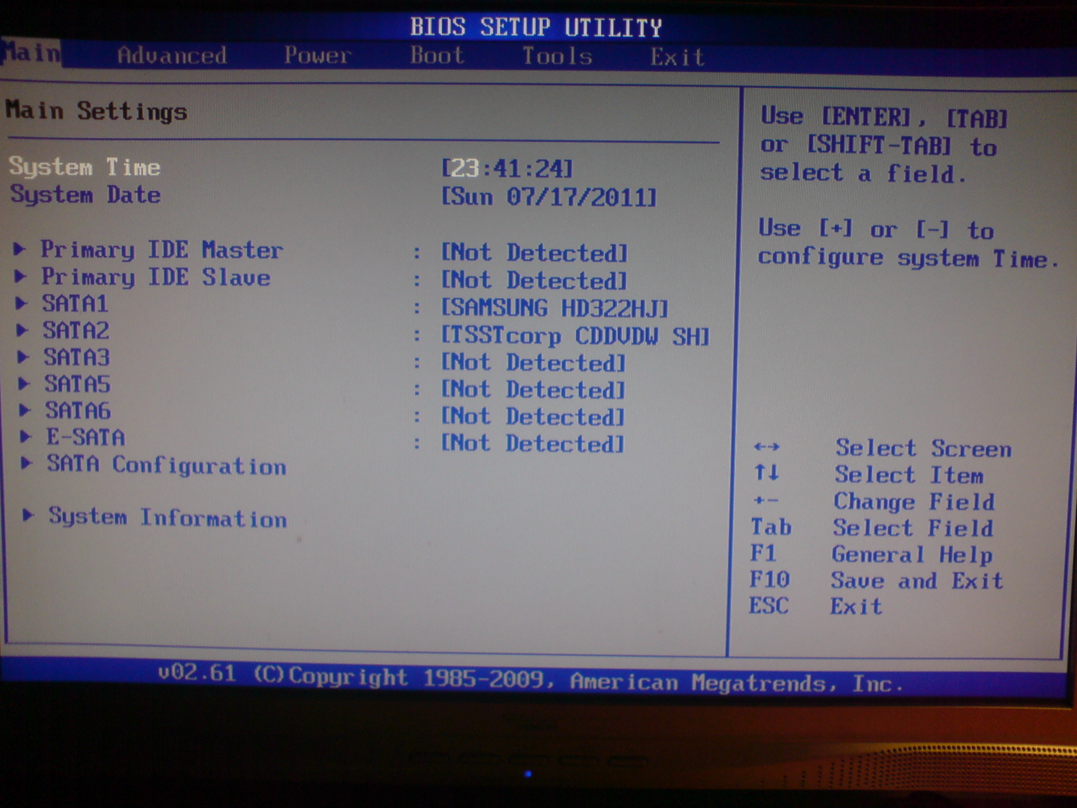
Task: Open the Advanced tab
Action: point(172,55)
